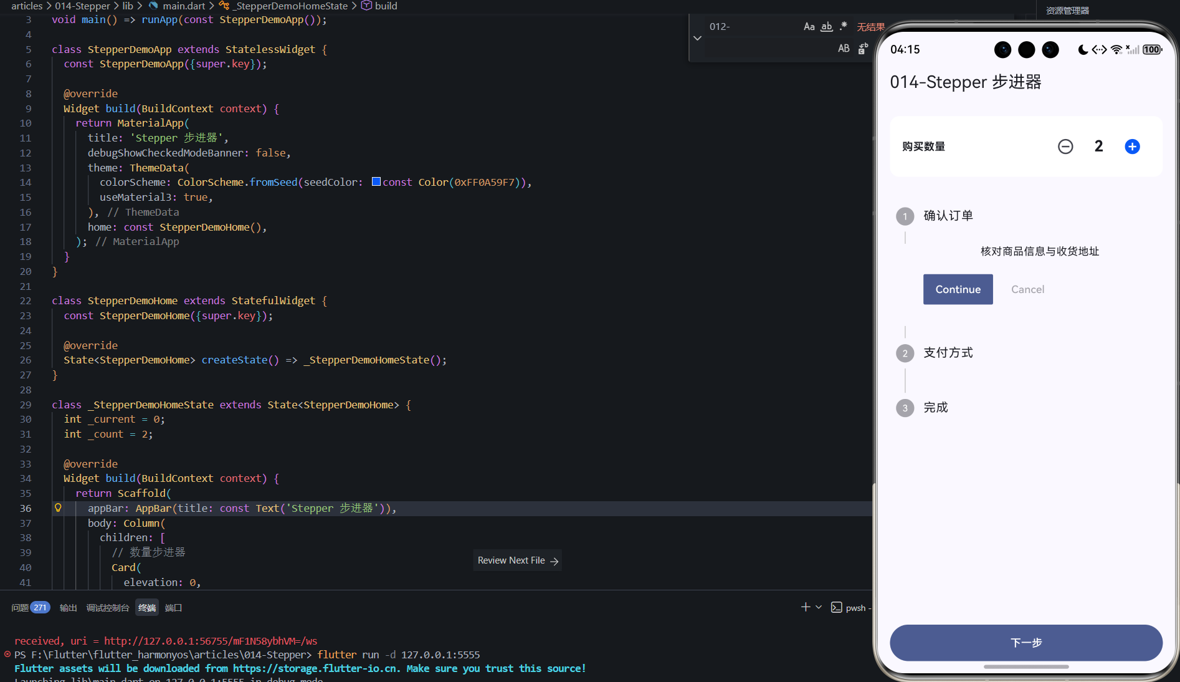The width and height of the screenshot is (1180, 682).
Task: Click the phone developer-connection arrows status icon
Action: [1100, 50]
